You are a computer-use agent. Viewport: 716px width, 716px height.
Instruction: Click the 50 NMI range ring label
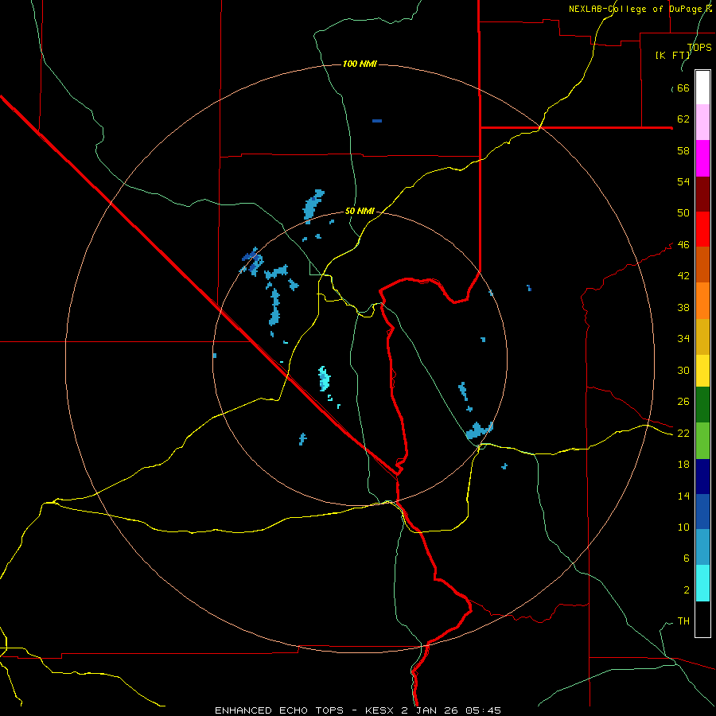[x=360, y=211]
